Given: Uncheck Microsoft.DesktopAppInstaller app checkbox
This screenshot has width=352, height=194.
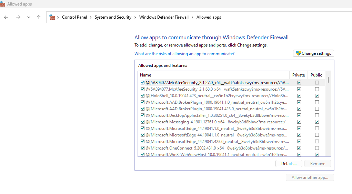Looking at the screenshot, I should click(142, 115).
